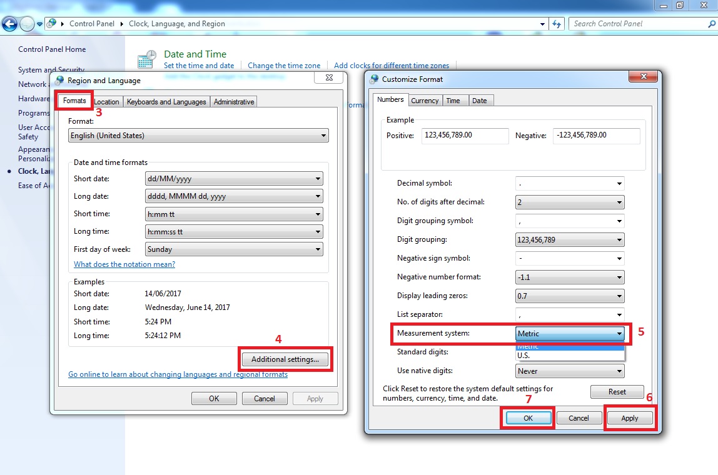
Task: Open the Keyboards and Languages tab
Action: coord(166,102)
